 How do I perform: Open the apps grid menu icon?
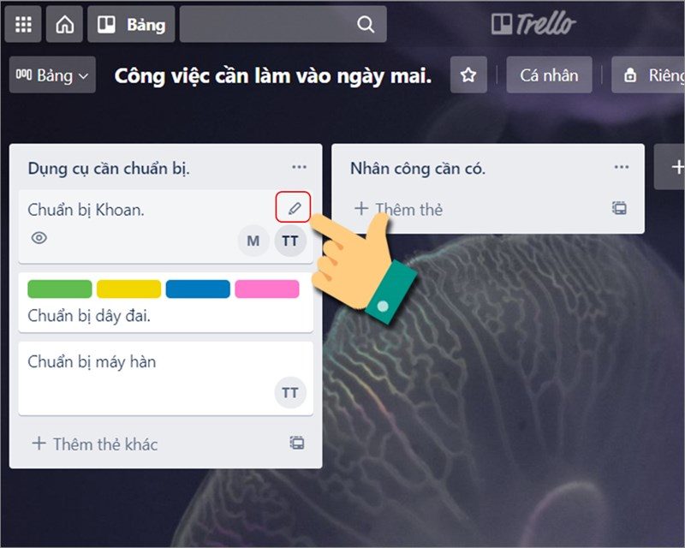point(23,25)
